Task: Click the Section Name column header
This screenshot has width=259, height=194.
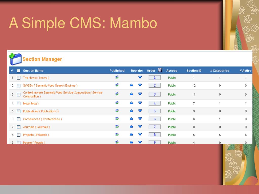Action: (x=33, y=71)
